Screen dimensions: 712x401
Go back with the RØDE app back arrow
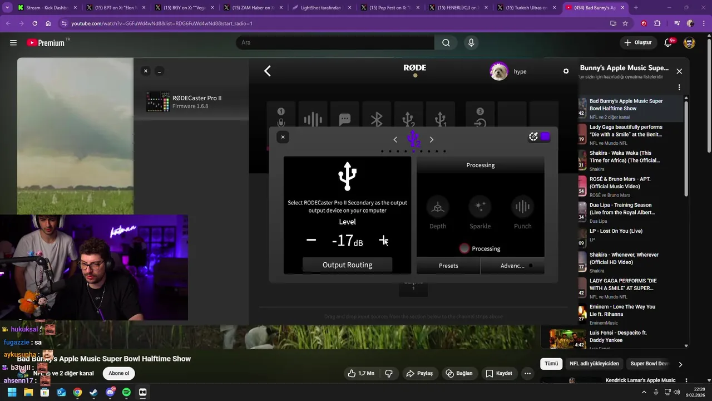[x=268, y=71]
